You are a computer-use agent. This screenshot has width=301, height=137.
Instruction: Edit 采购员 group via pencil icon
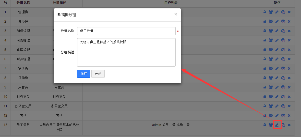pos(277,78)
